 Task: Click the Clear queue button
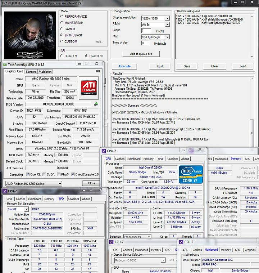click(215, 66)
